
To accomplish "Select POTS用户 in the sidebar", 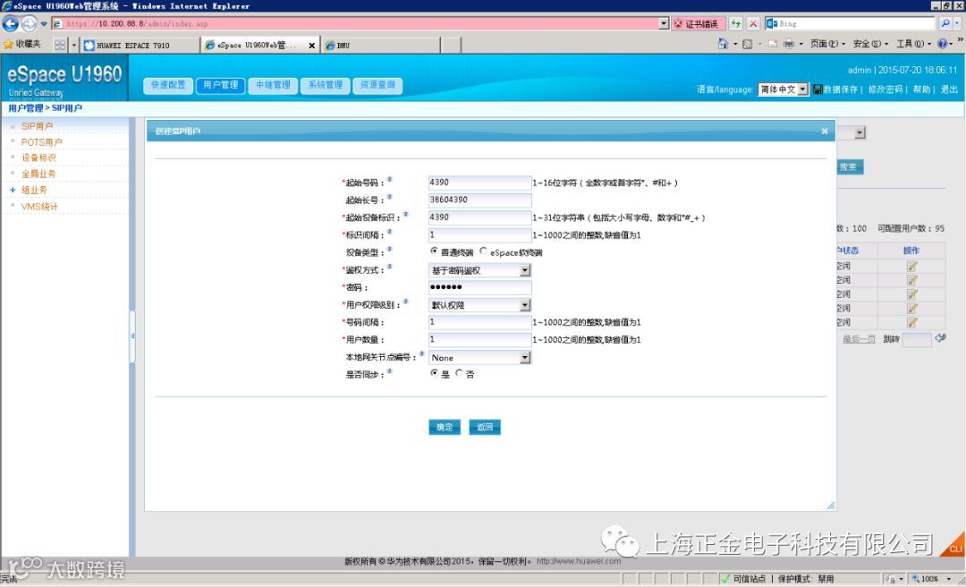I will pyautogui.click(x=41, y=141).
